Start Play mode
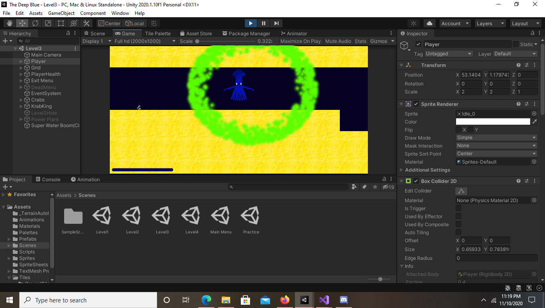The image size is (545, 308). click(x=250, y=23)
